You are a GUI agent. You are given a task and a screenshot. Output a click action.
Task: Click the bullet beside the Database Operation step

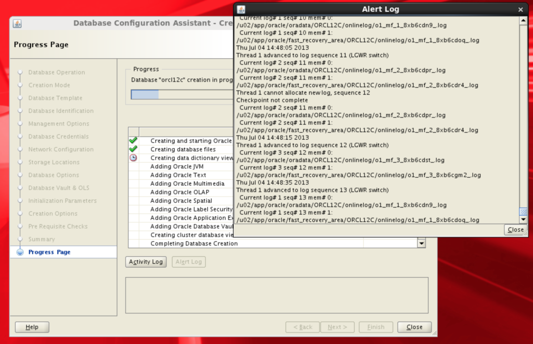[x=19, y=72]
